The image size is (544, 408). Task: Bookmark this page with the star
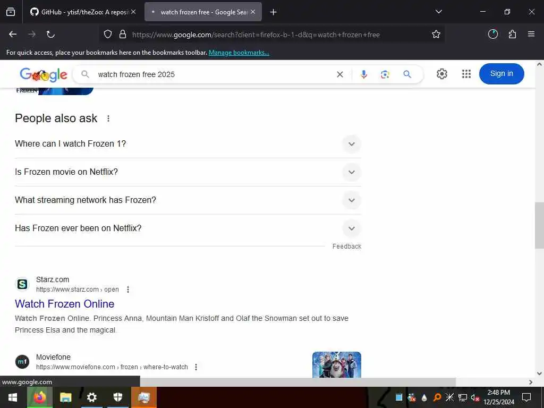pos(436,35)
